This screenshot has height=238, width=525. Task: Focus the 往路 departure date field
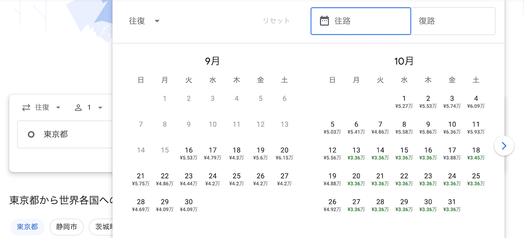coord(361,20)
